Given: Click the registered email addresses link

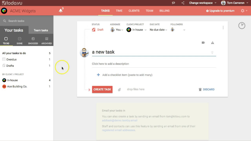Looking at the screenshot, I should click(x=118, y=130).
